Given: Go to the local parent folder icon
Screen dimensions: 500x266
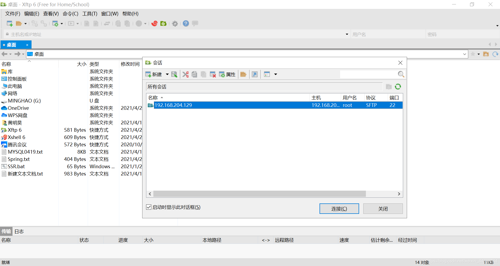Looking at the screenshot, I should [x=486, y=54].
